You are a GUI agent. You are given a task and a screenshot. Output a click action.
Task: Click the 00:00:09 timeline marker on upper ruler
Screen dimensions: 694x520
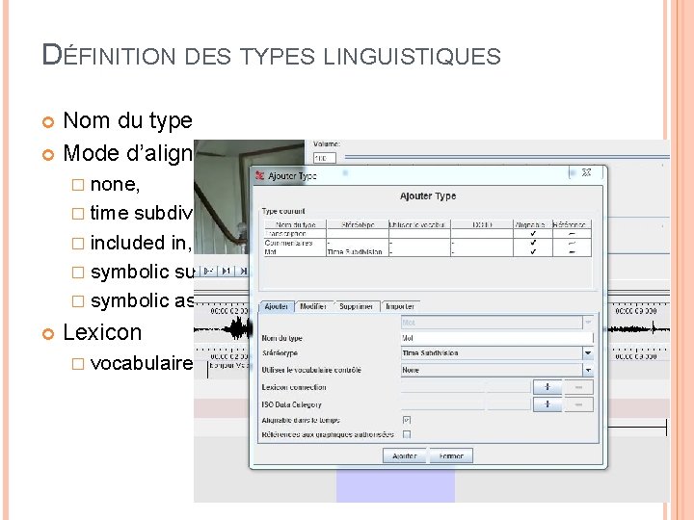(x=636, y=311)
